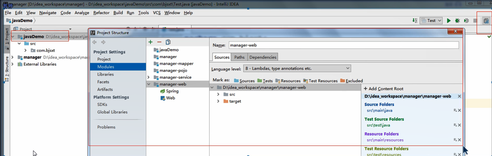Click the grey Stop square icon
The height and width of the screenshot is (156, 492).
(x=475, y=21)
